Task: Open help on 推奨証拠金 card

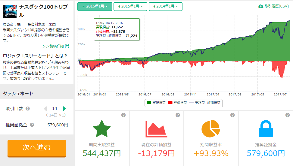Action: coord(287,115)
